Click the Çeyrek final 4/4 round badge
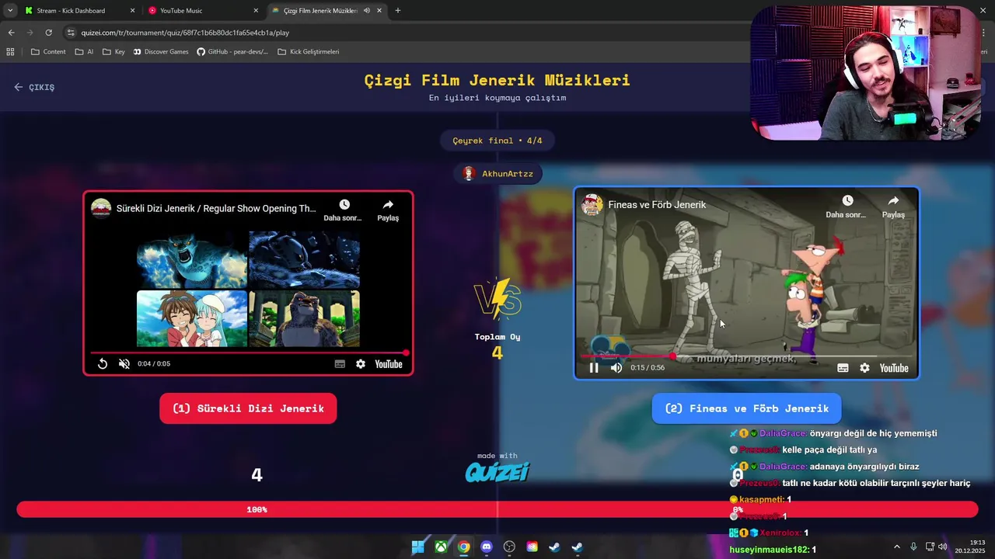 pos(497,141)
